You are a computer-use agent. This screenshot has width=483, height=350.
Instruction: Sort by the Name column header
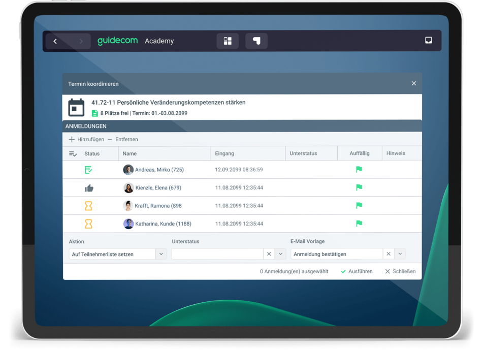coord(130,153)
